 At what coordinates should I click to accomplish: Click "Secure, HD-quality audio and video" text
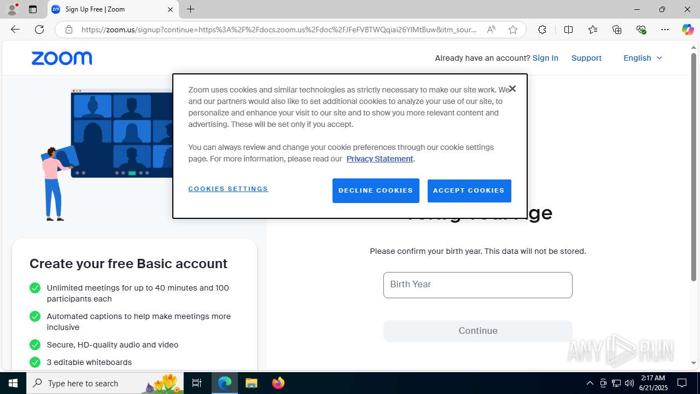point(113,345)
